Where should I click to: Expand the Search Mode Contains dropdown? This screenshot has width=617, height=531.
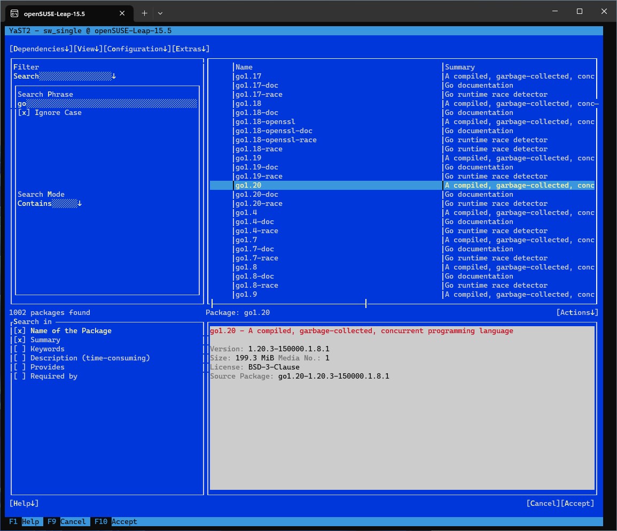(50, 203)
